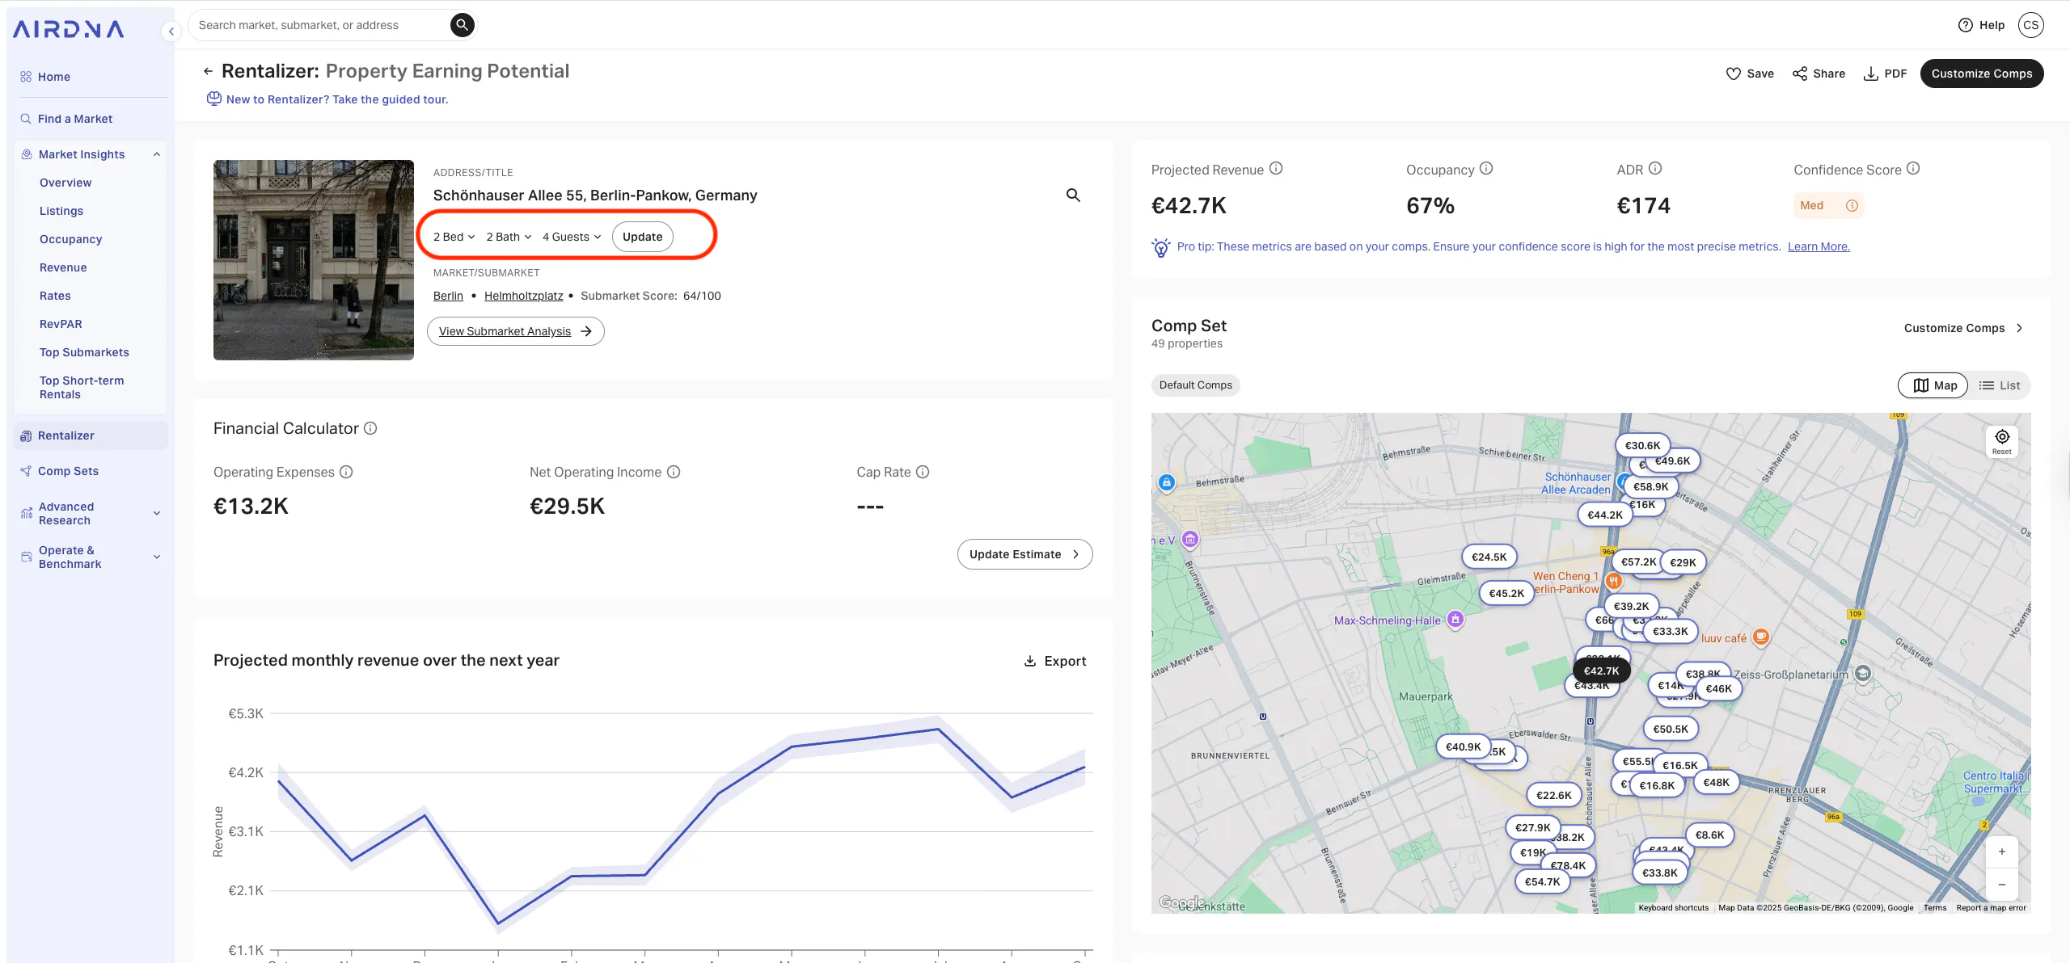Viewport: 2070px width, 963px height.
Task: Click the black Customize Comps button
Action: (x=1981, y=74)
